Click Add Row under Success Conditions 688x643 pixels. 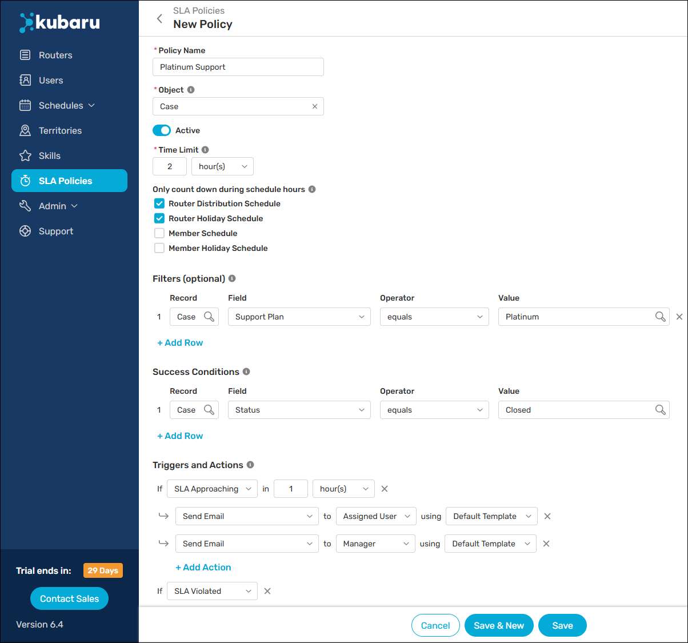point(180,436)
